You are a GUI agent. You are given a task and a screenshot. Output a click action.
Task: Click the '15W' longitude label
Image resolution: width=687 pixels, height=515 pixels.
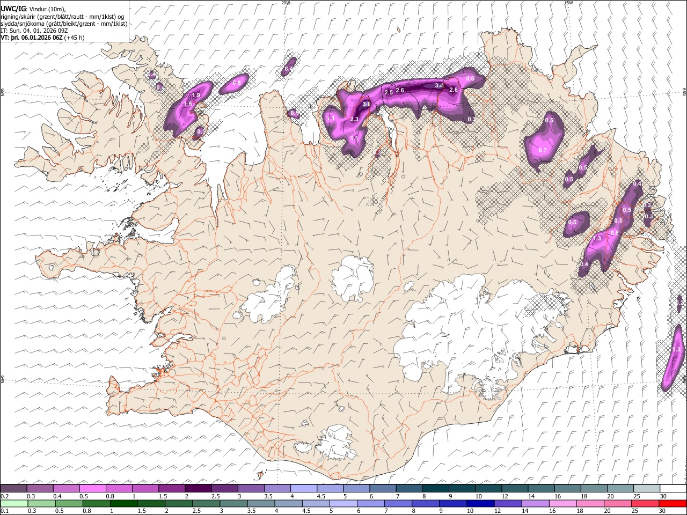568,3
